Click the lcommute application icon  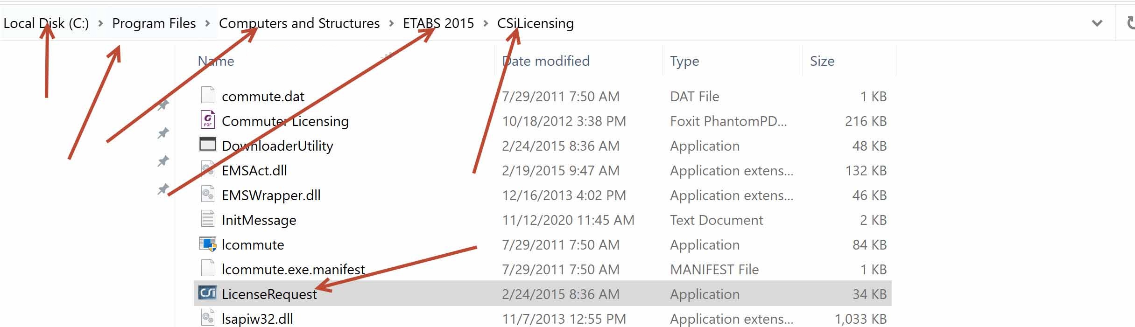[207, 244]
